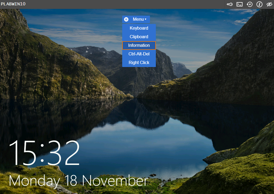The height and width of the screenshot is (194, 274).
Task: Click the PLABWIN10 device name label
Action: coord(13,4)
